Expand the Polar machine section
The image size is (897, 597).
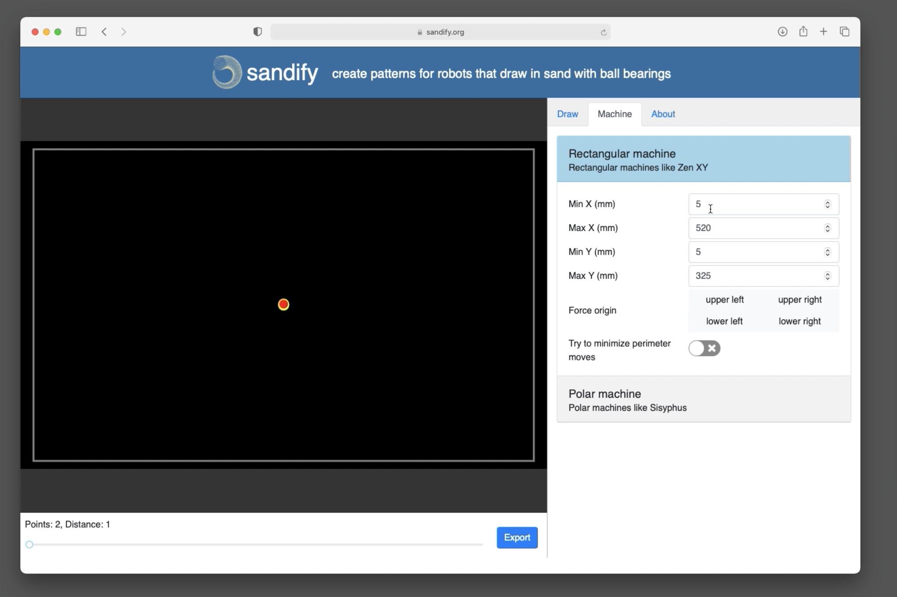(x=704, y=399)
